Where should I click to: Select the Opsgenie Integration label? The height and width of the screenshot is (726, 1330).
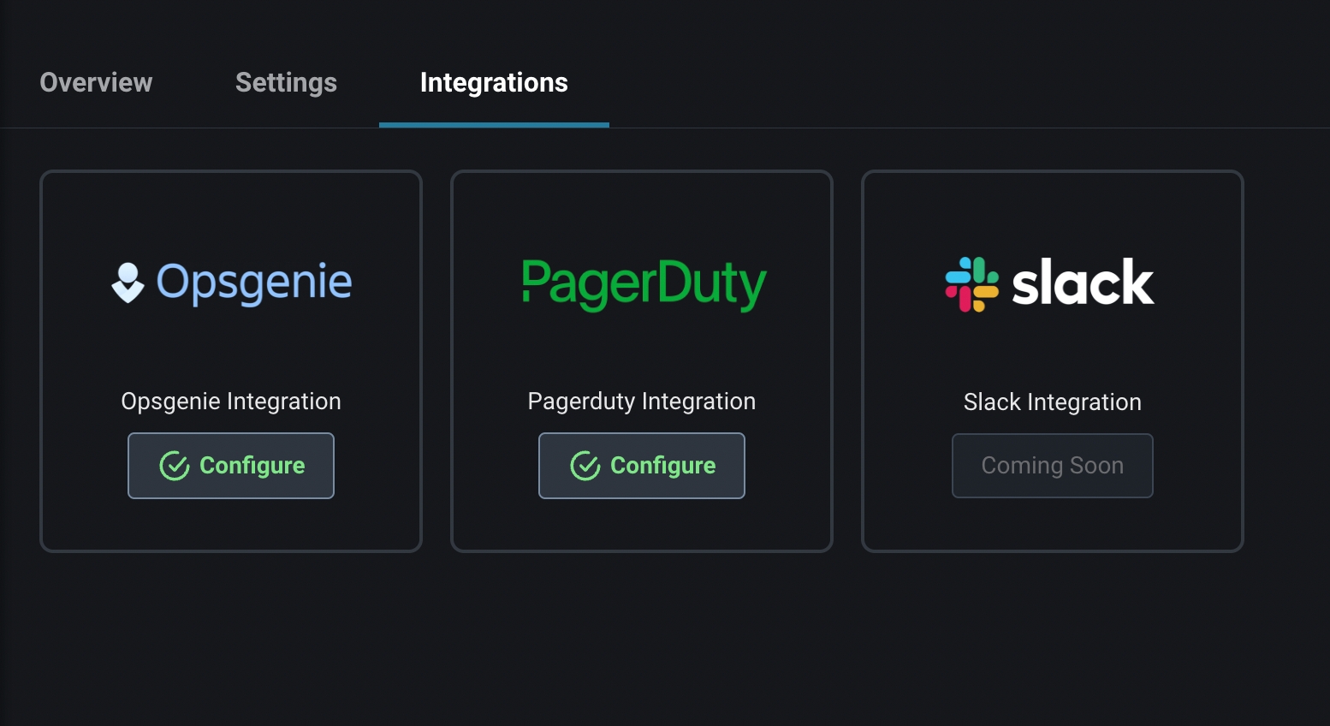click(x=231, y=402)
